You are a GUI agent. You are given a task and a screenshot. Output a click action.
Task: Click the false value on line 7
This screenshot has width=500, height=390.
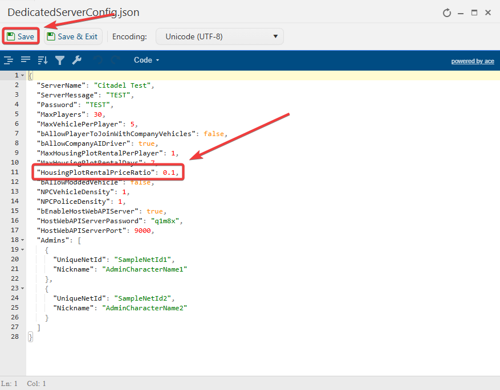[x=214, y=134]
